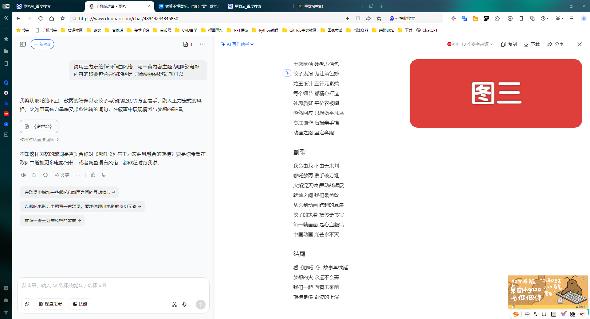
Task: Copy the lyrics with the 复制 icon
Action: pyautogui.click(x=508, y=44)
